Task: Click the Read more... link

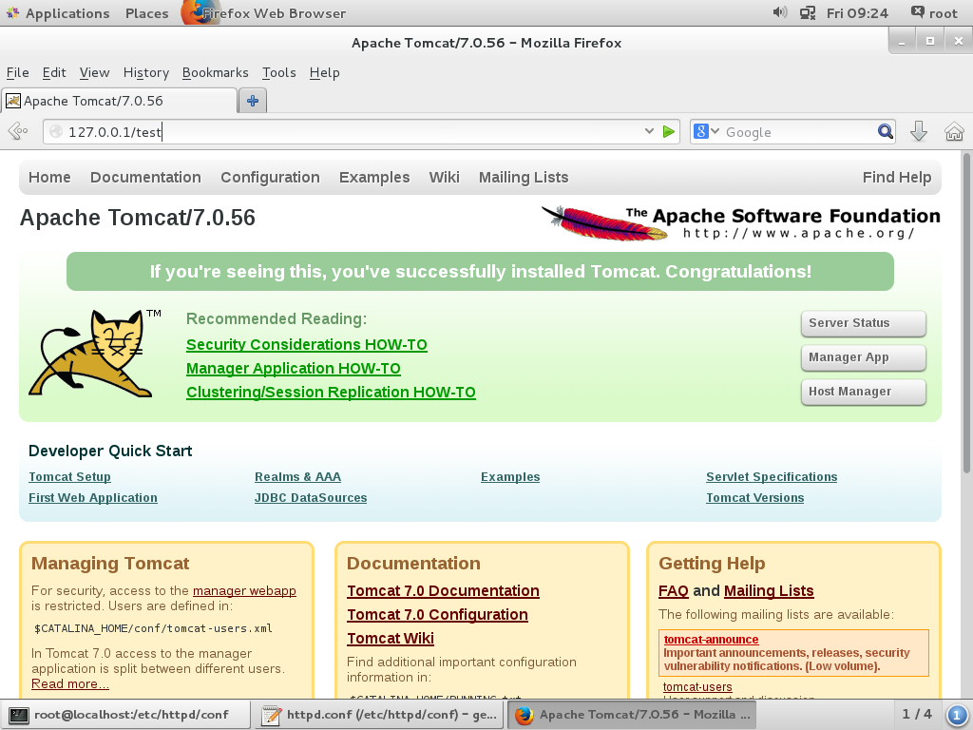Action: [x=70, y=684]
